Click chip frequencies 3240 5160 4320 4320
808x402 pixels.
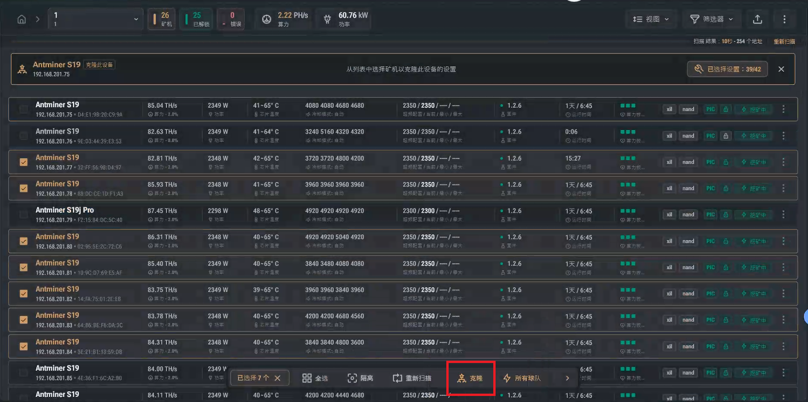click(x=334, y=132)
